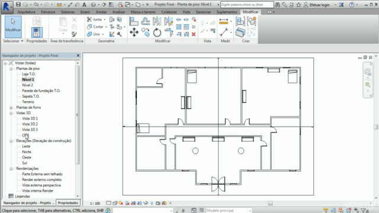The image size is (379, 213).
Task: Collapse the Renderizações node
Action: [11, 169]
